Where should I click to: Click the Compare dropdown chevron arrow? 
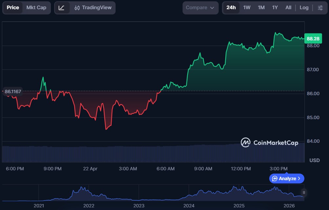pos(212,8)
